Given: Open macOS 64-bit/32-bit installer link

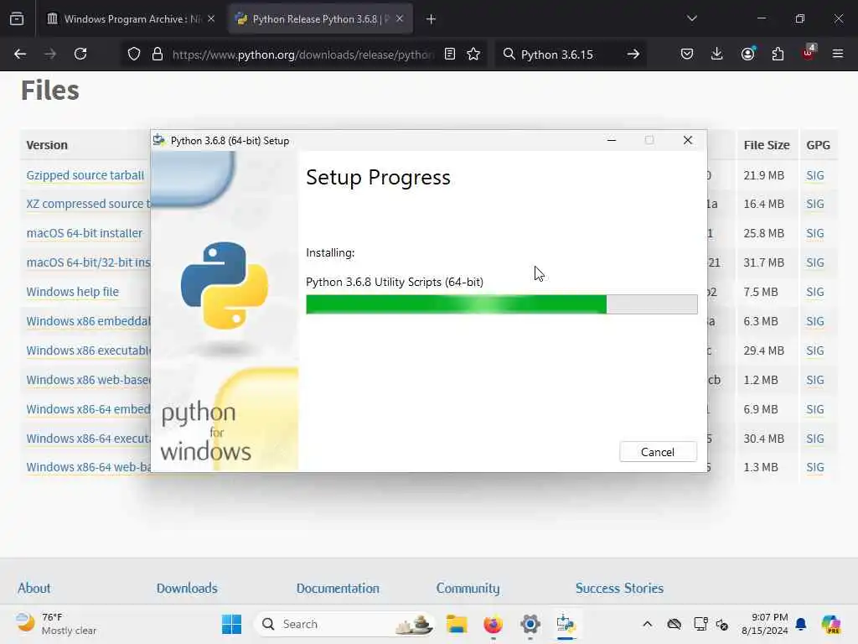Looking at the screenshot, I should tap(88, 262).
